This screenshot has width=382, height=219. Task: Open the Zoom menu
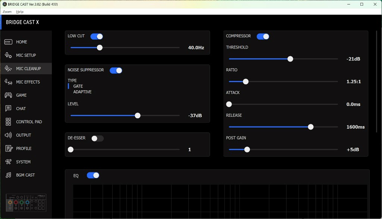[7, 12]
